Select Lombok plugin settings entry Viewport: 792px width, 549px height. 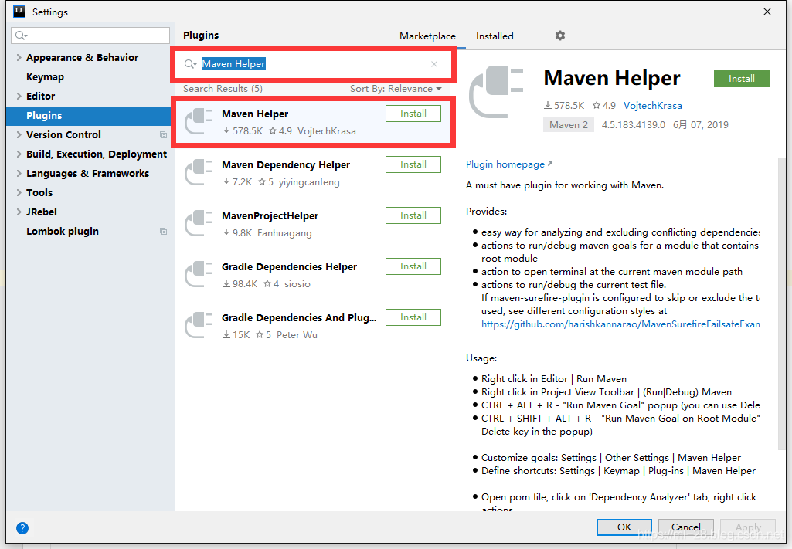(63, 231)
